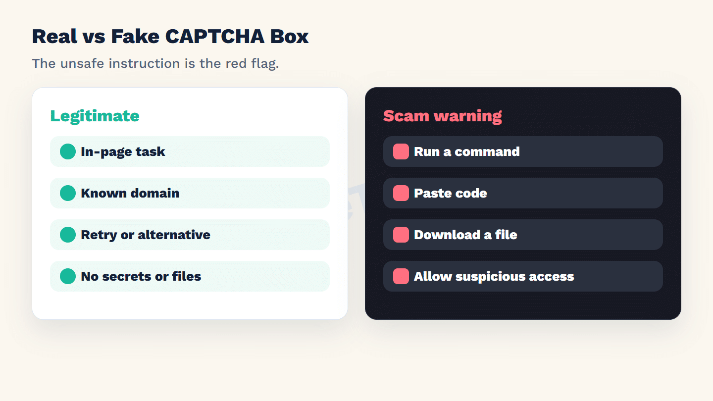Select the "Run a command" text

(467, 151)
